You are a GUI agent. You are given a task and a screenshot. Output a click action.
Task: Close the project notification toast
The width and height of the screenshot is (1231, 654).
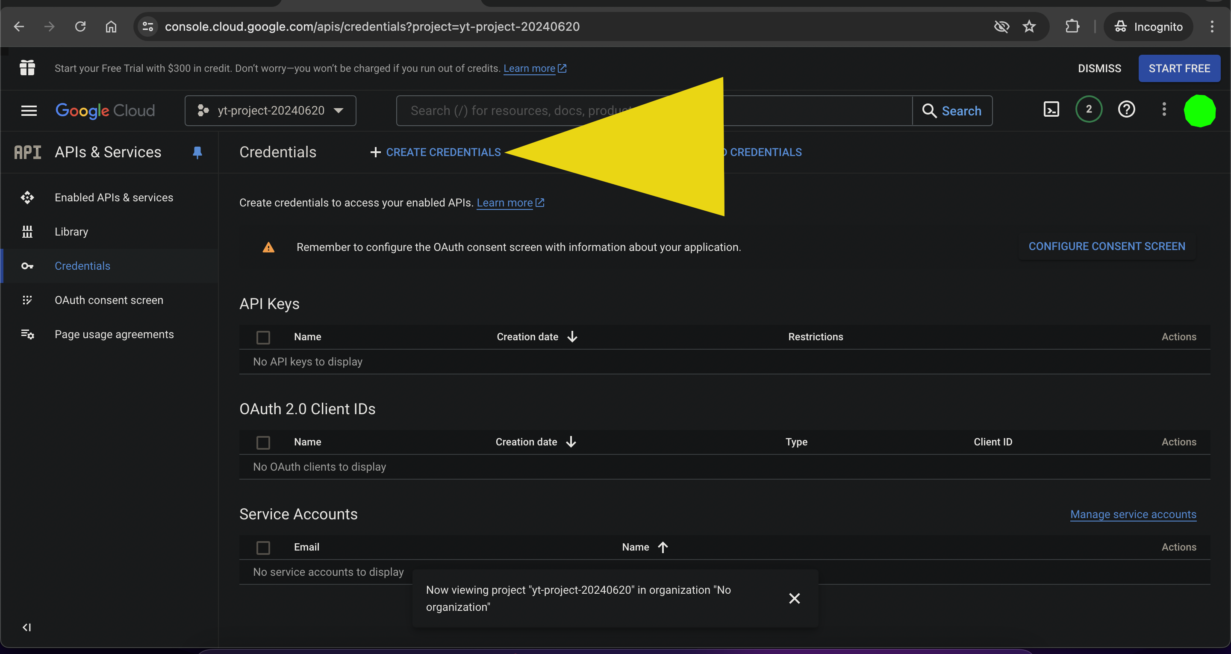point(794,598)
